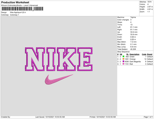Select 'Wilcom EmbroideryStudio – Level 3 Advanced' text
The height and width of the screenshot is (119, 154).
[x=20, y=5]
